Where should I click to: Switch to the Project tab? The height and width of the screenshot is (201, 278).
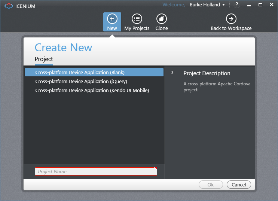(x=44, y=59)
